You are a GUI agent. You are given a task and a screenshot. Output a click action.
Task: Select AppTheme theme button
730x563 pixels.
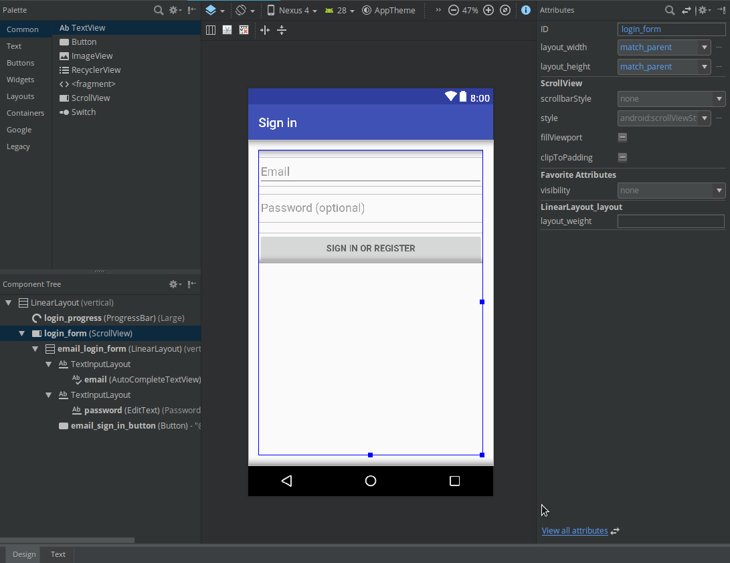[x=389, y=10]
